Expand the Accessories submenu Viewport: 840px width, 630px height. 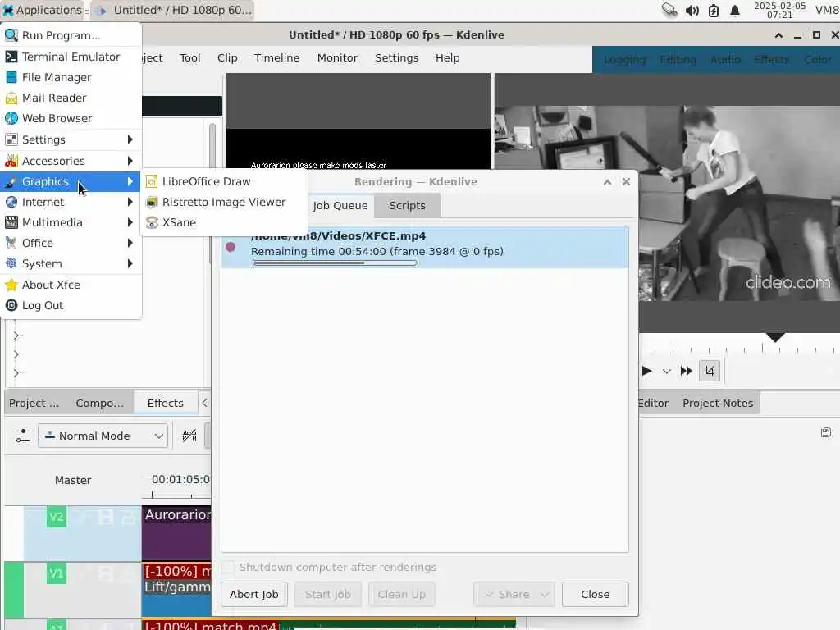coord(71,161)
